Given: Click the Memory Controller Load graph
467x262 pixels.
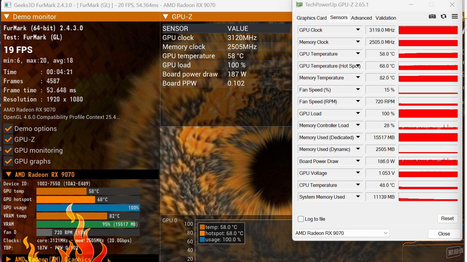Looking at the screenshot, I should click(428, 125).
